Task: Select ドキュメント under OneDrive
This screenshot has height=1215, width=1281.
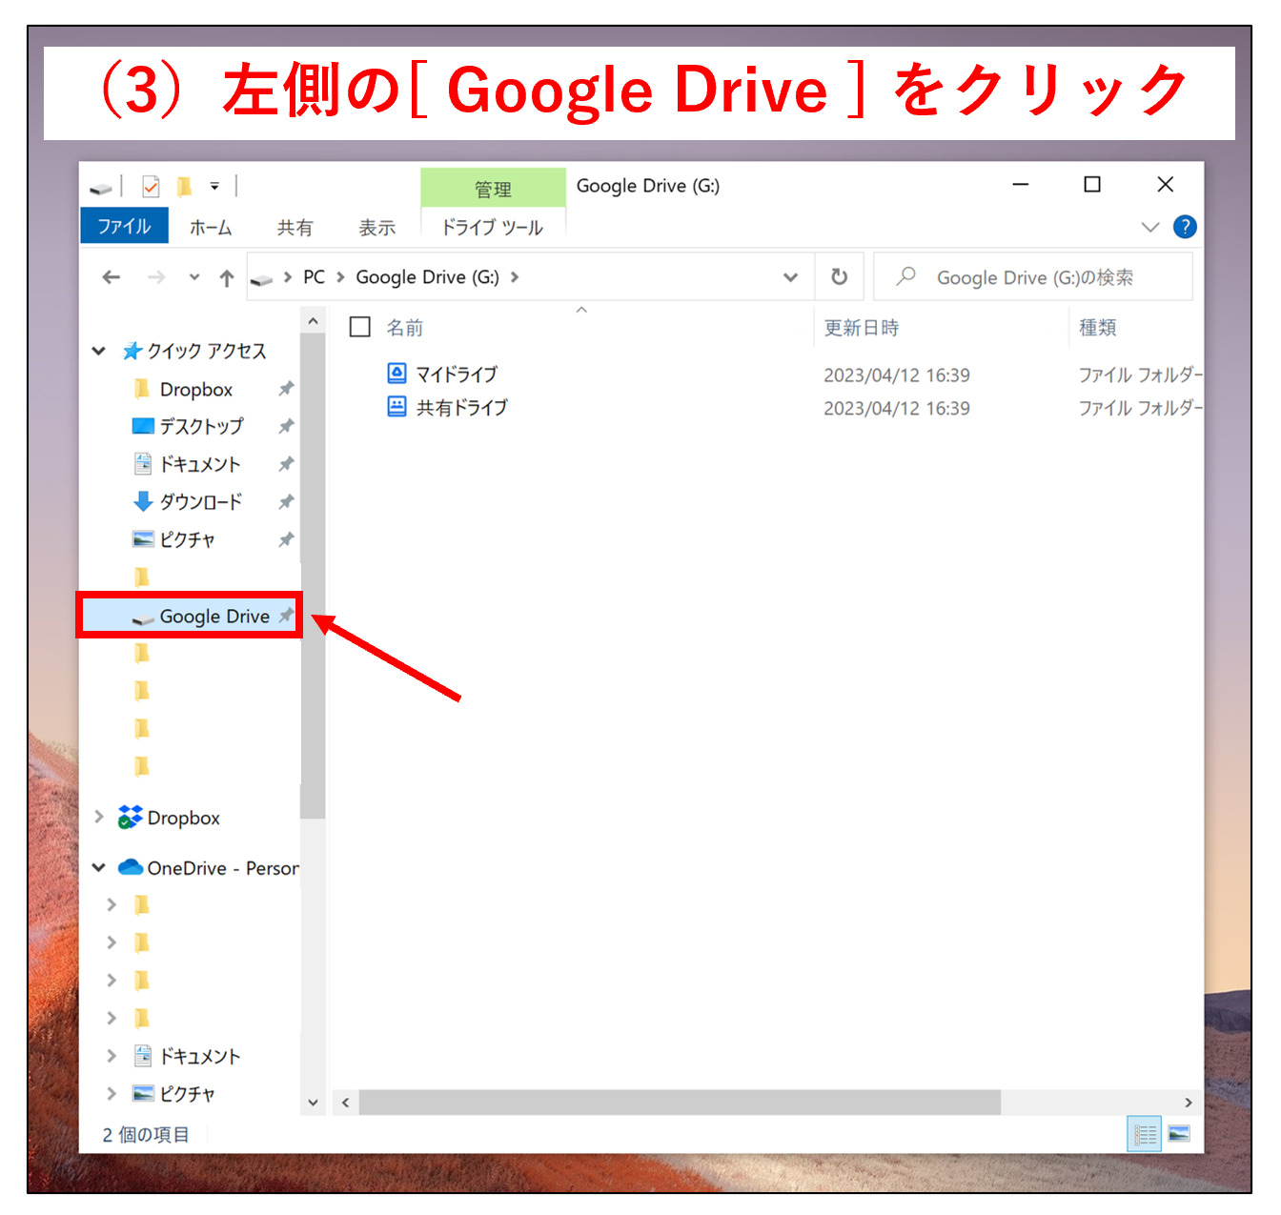Action: point(199,1056)
